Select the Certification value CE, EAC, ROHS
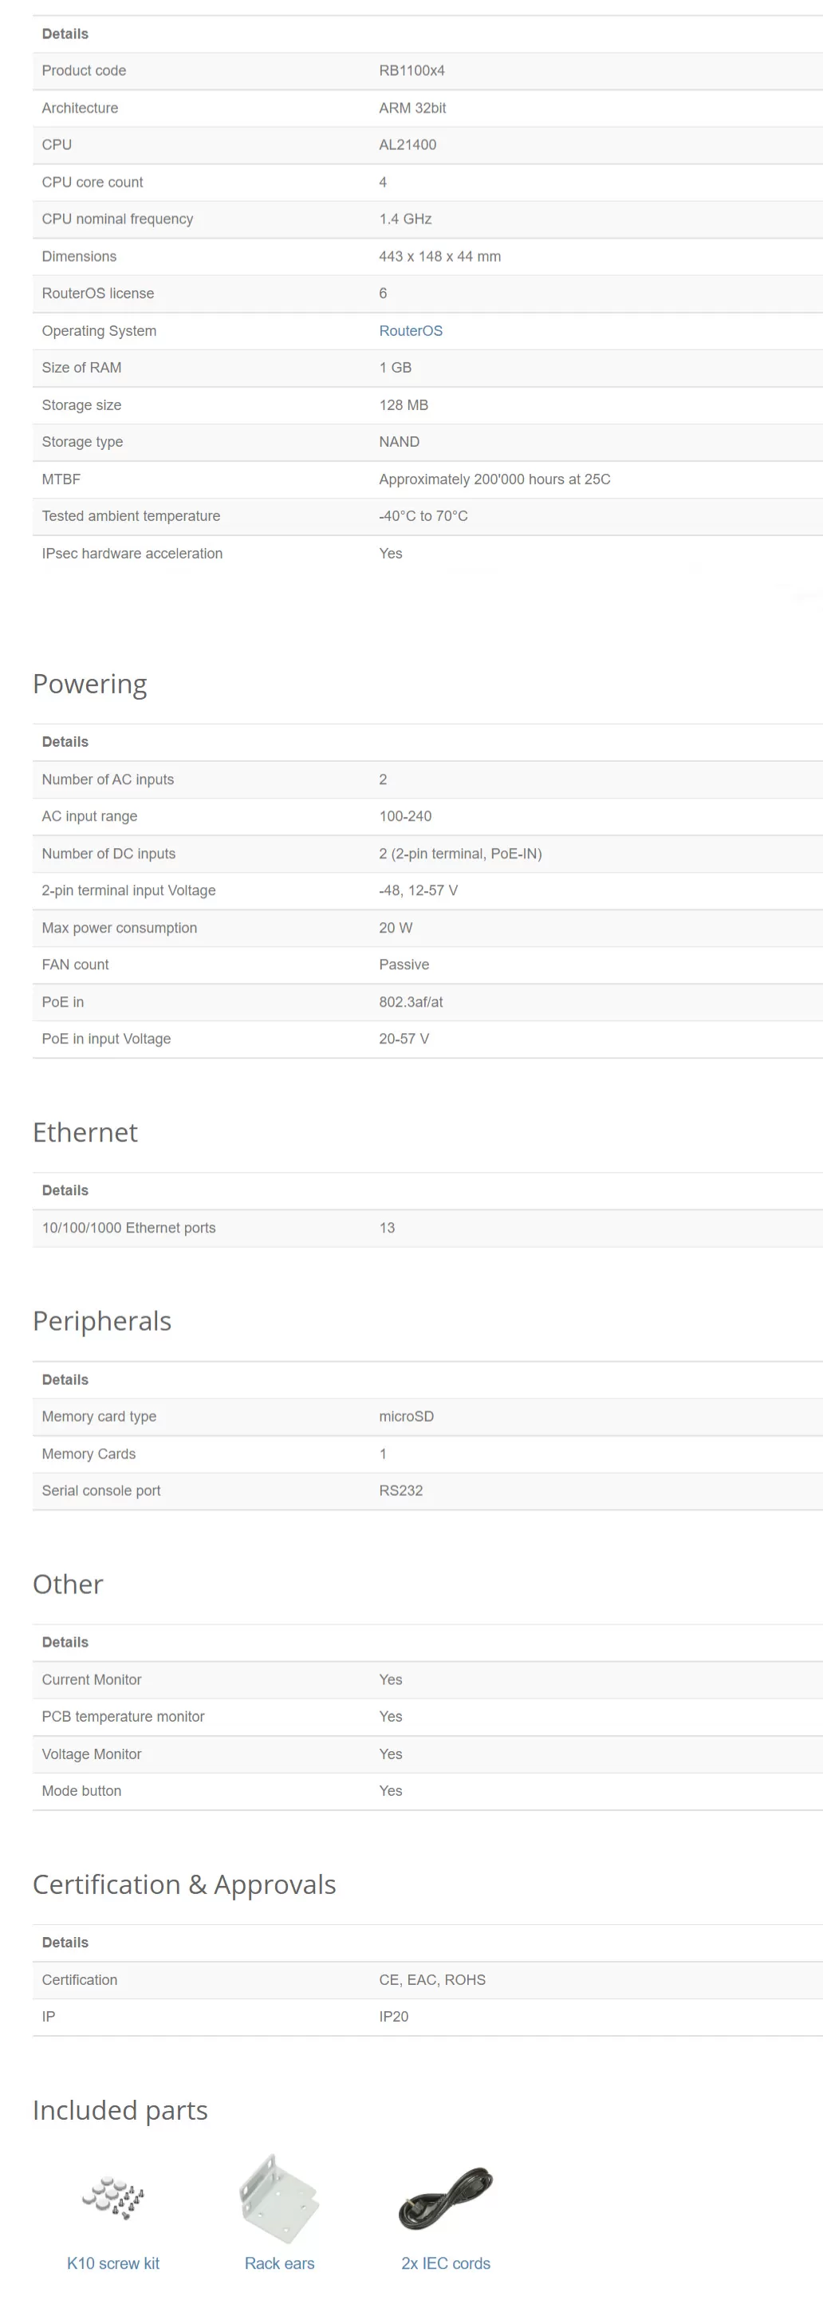 (x=432, y=1979)
